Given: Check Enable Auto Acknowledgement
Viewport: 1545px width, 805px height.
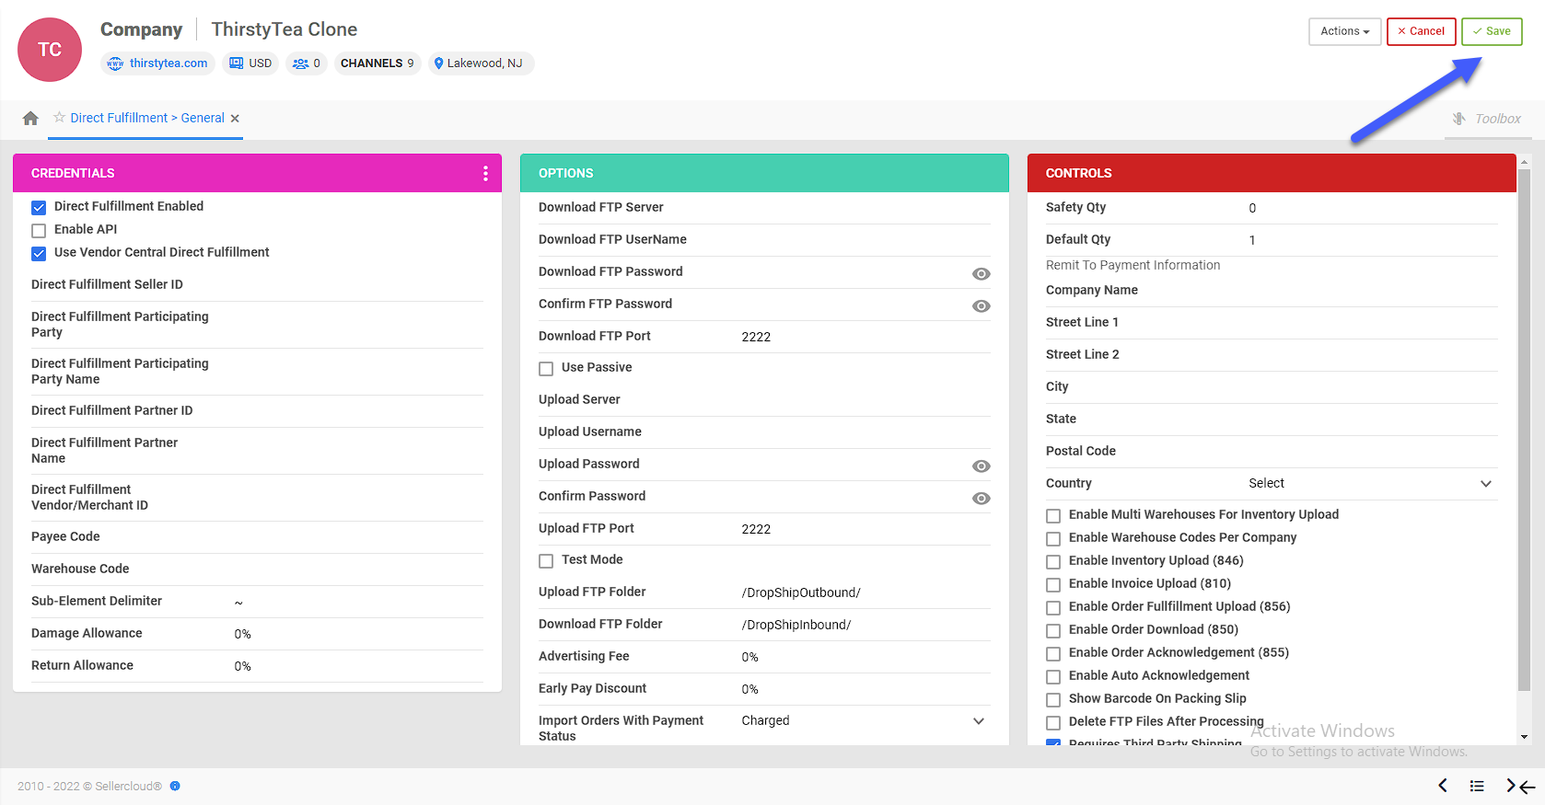Looking at the screenshot, I should point(1053,677).
